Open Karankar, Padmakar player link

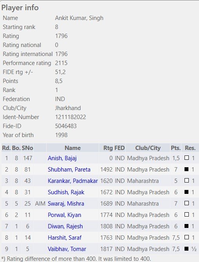click(73, 181)
